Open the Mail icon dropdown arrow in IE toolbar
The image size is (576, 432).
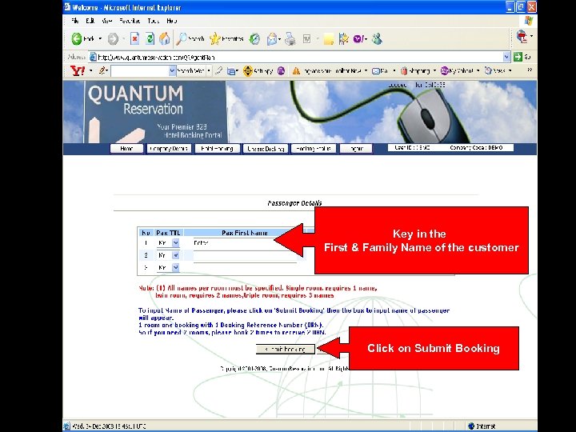pyautogui.click(x=279, y=39)
